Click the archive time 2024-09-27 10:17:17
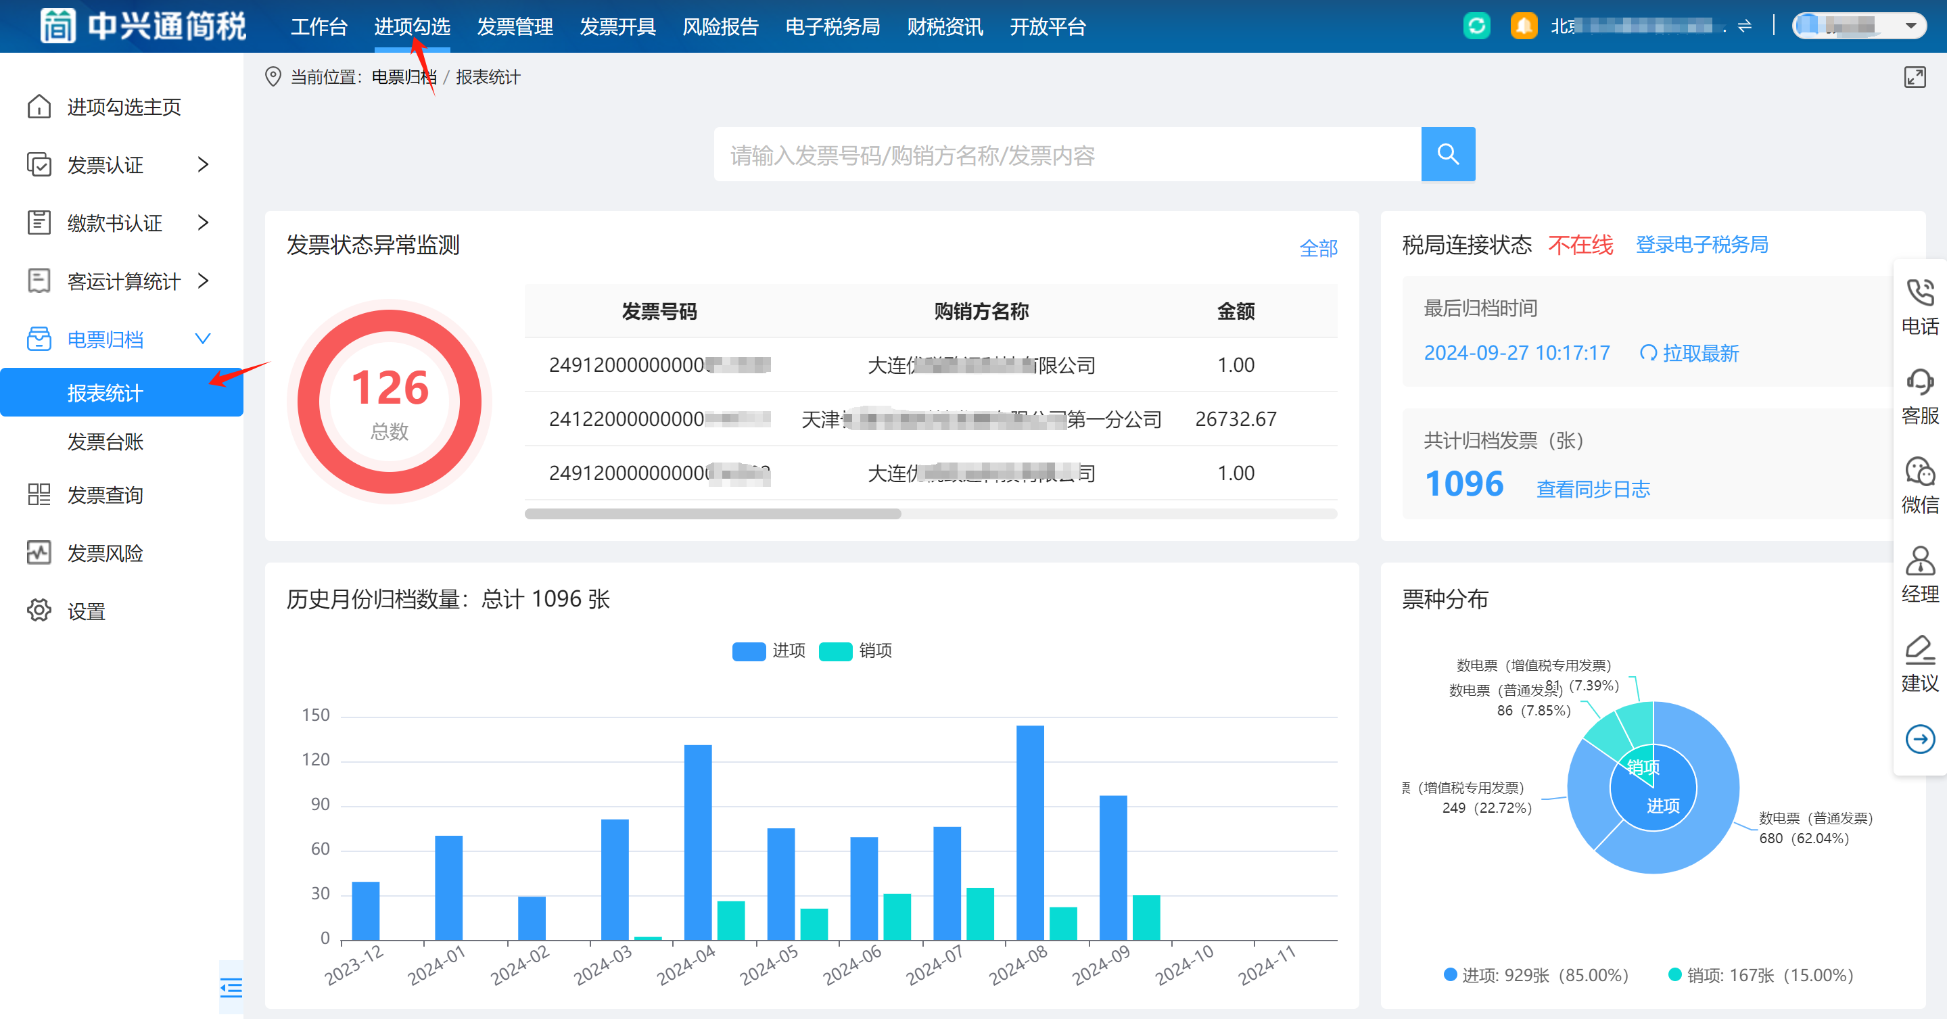Image resolution: width=1947 pixels, height=1019 pixels. tap(1516, 353)
